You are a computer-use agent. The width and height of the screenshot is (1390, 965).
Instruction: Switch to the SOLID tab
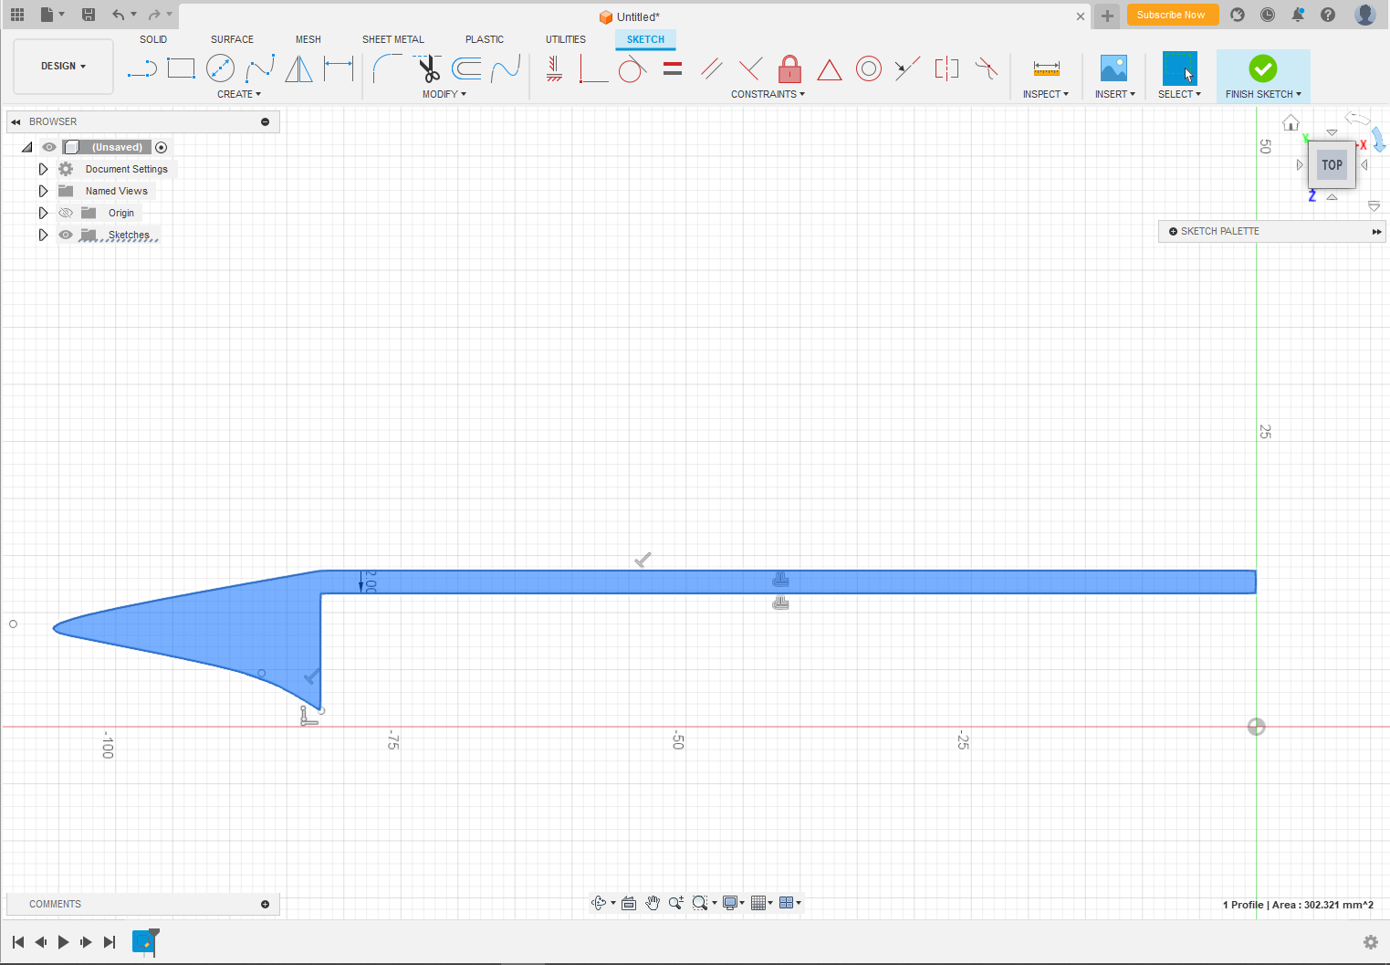click(153, 39)
